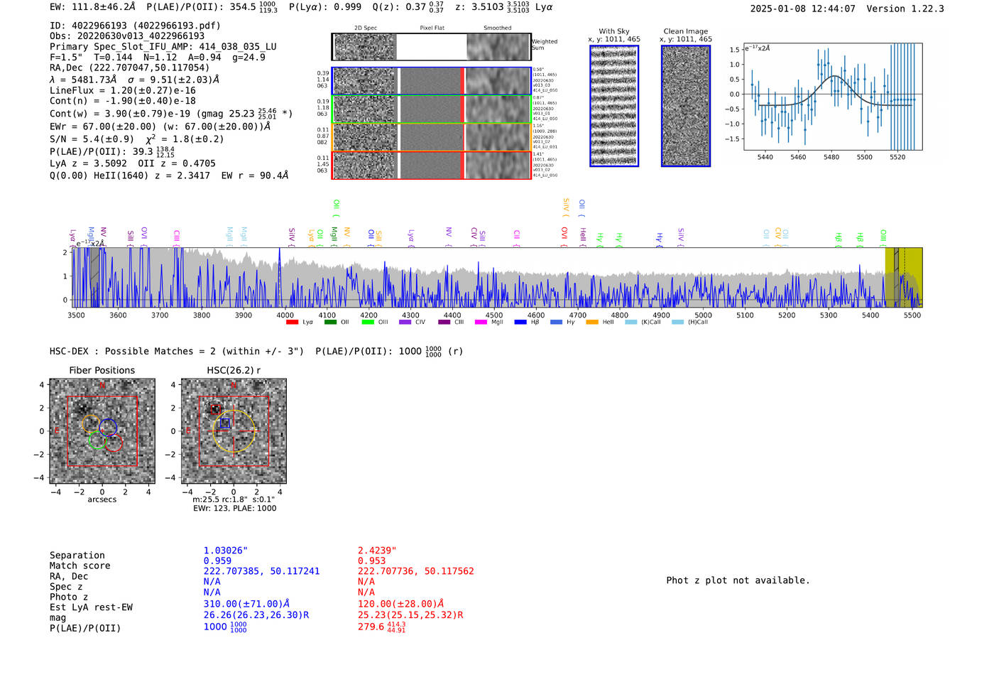994x677 pixels.
Task: Open the Fiber Positions image
Action: 102,431
